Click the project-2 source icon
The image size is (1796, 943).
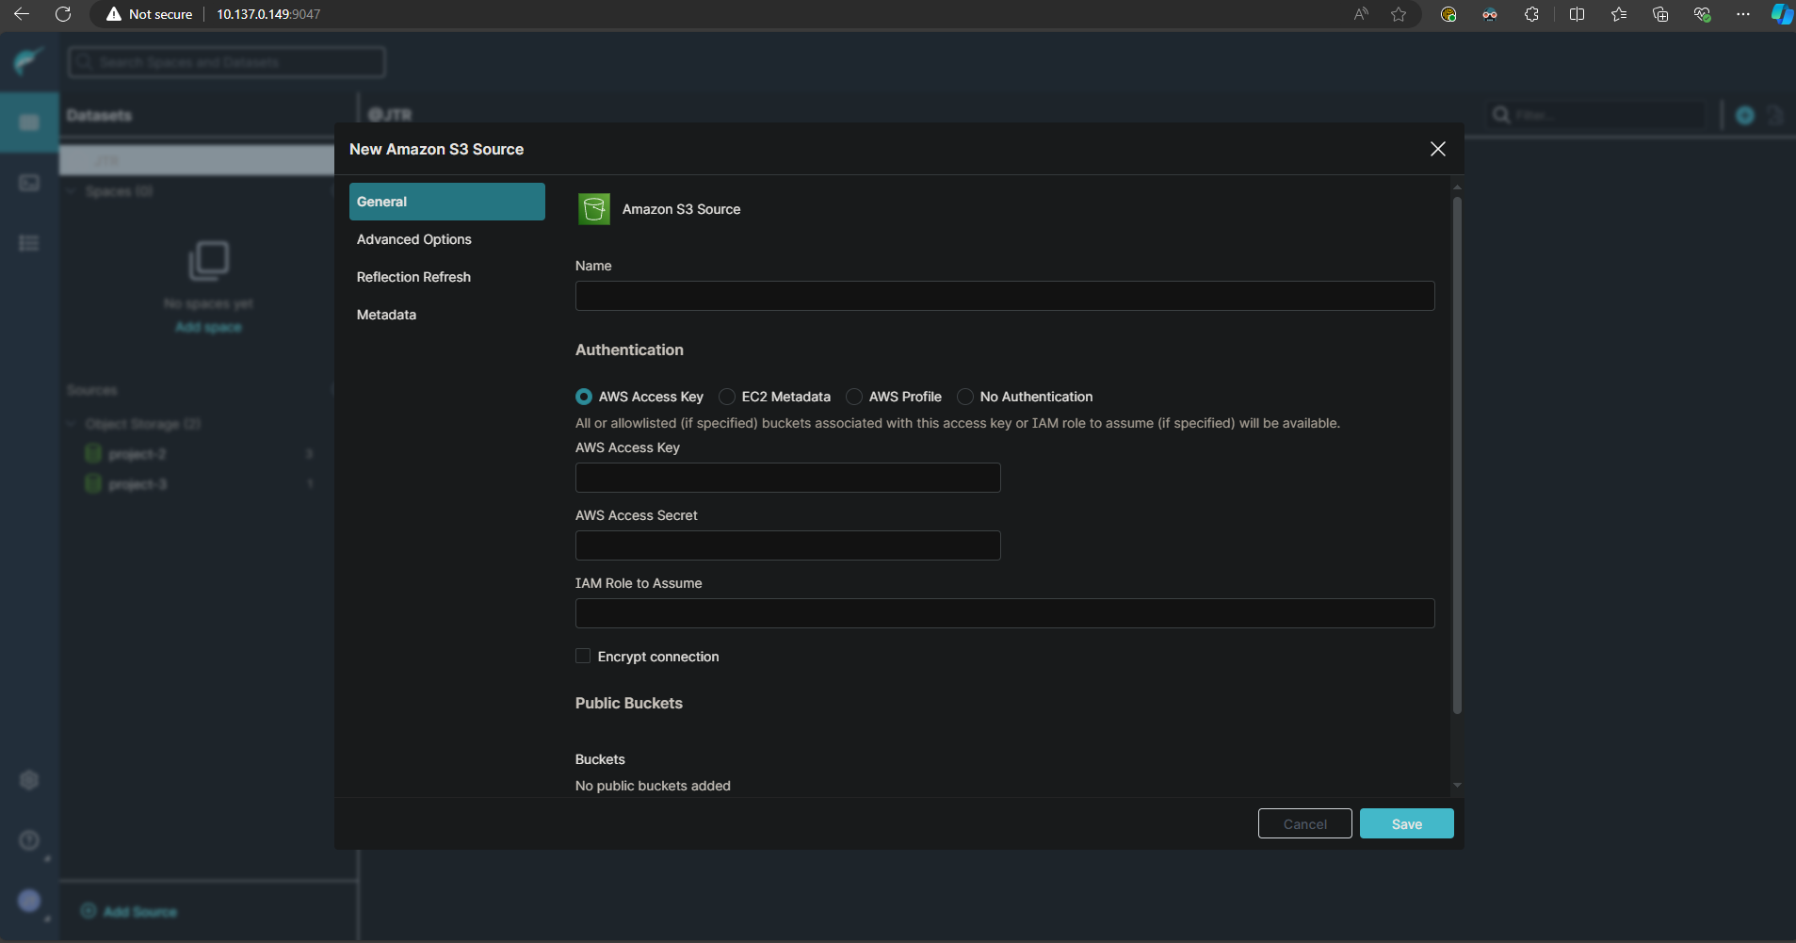pyautogui.click(x=93, y=454)
